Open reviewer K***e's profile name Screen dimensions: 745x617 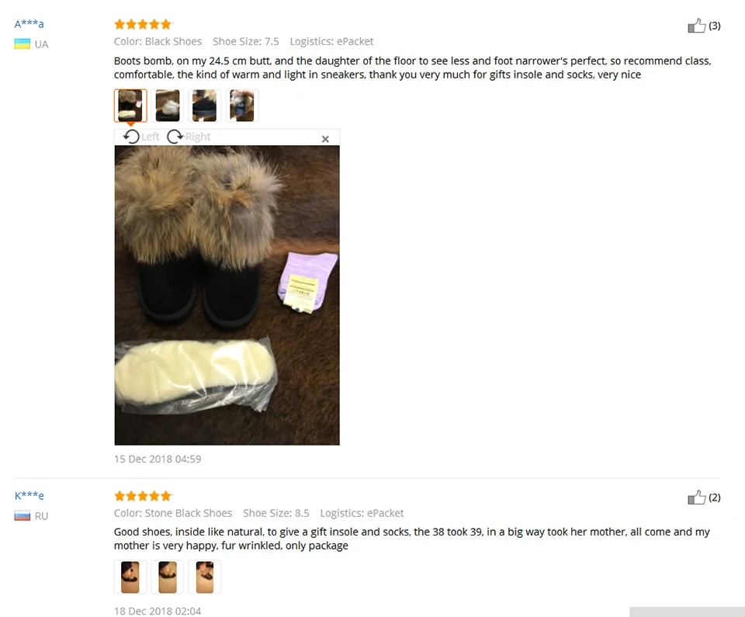click(29, 495)
